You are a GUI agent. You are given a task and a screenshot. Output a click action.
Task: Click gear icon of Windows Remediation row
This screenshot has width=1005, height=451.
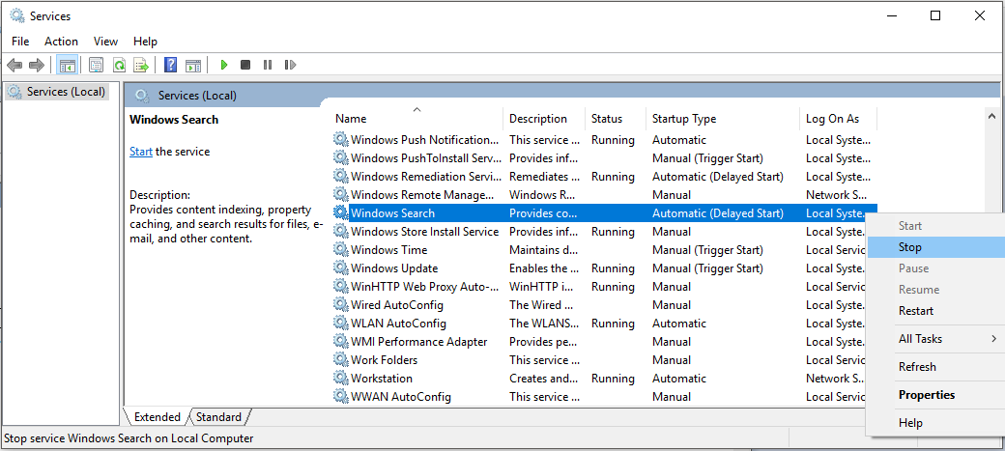(341, 176)
